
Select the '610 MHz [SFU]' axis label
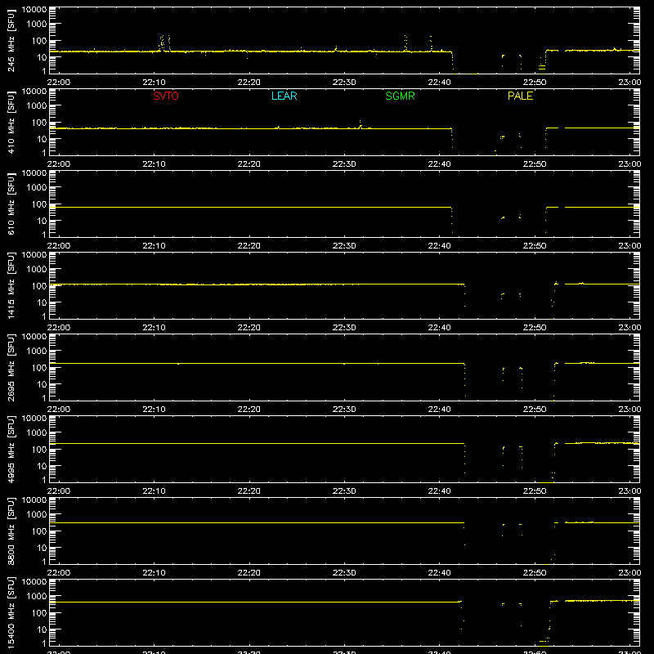11,204
